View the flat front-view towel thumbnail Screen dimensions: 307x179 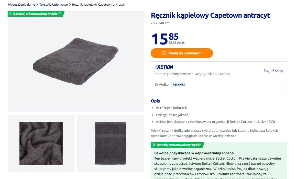pos(110,143)
